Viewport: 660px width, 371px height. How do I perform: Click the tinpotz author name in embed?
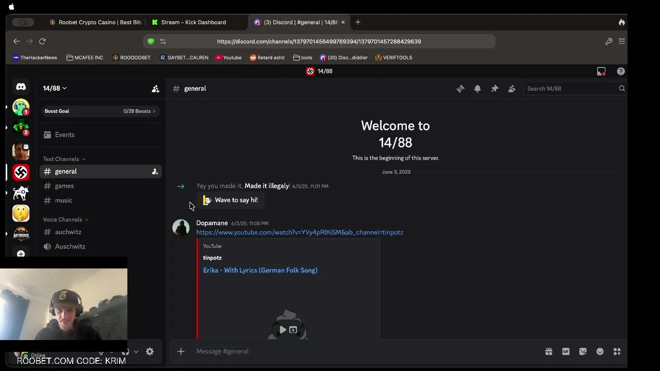coord(212,258)
